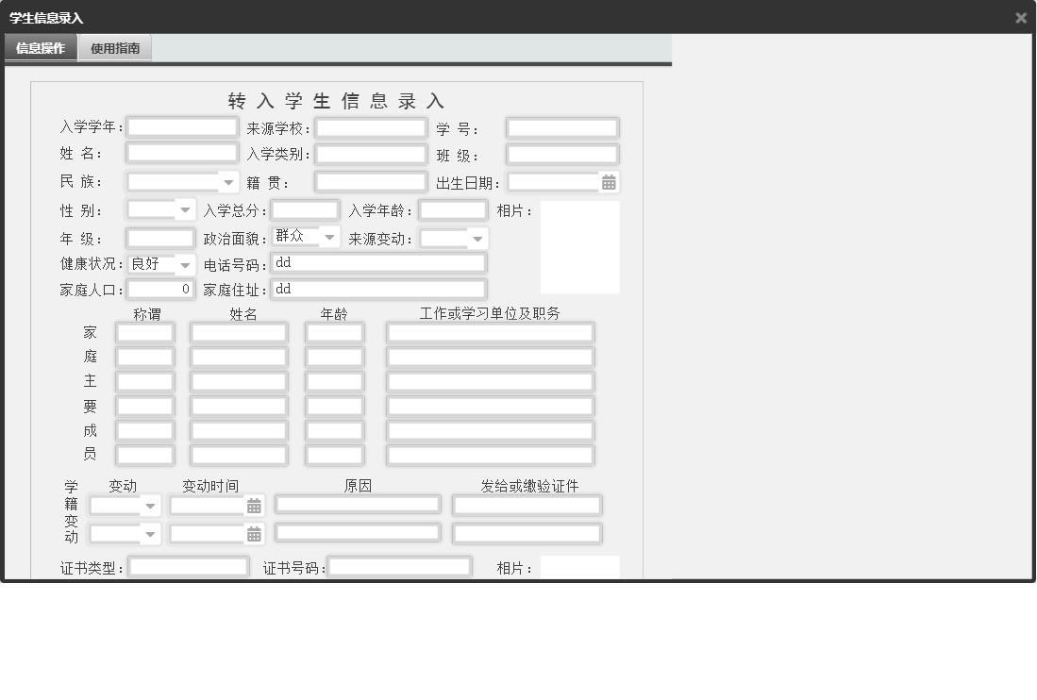Click the 入学学年 input field
This screenshot has height=700, width=1037.
[x=182, y=127]
